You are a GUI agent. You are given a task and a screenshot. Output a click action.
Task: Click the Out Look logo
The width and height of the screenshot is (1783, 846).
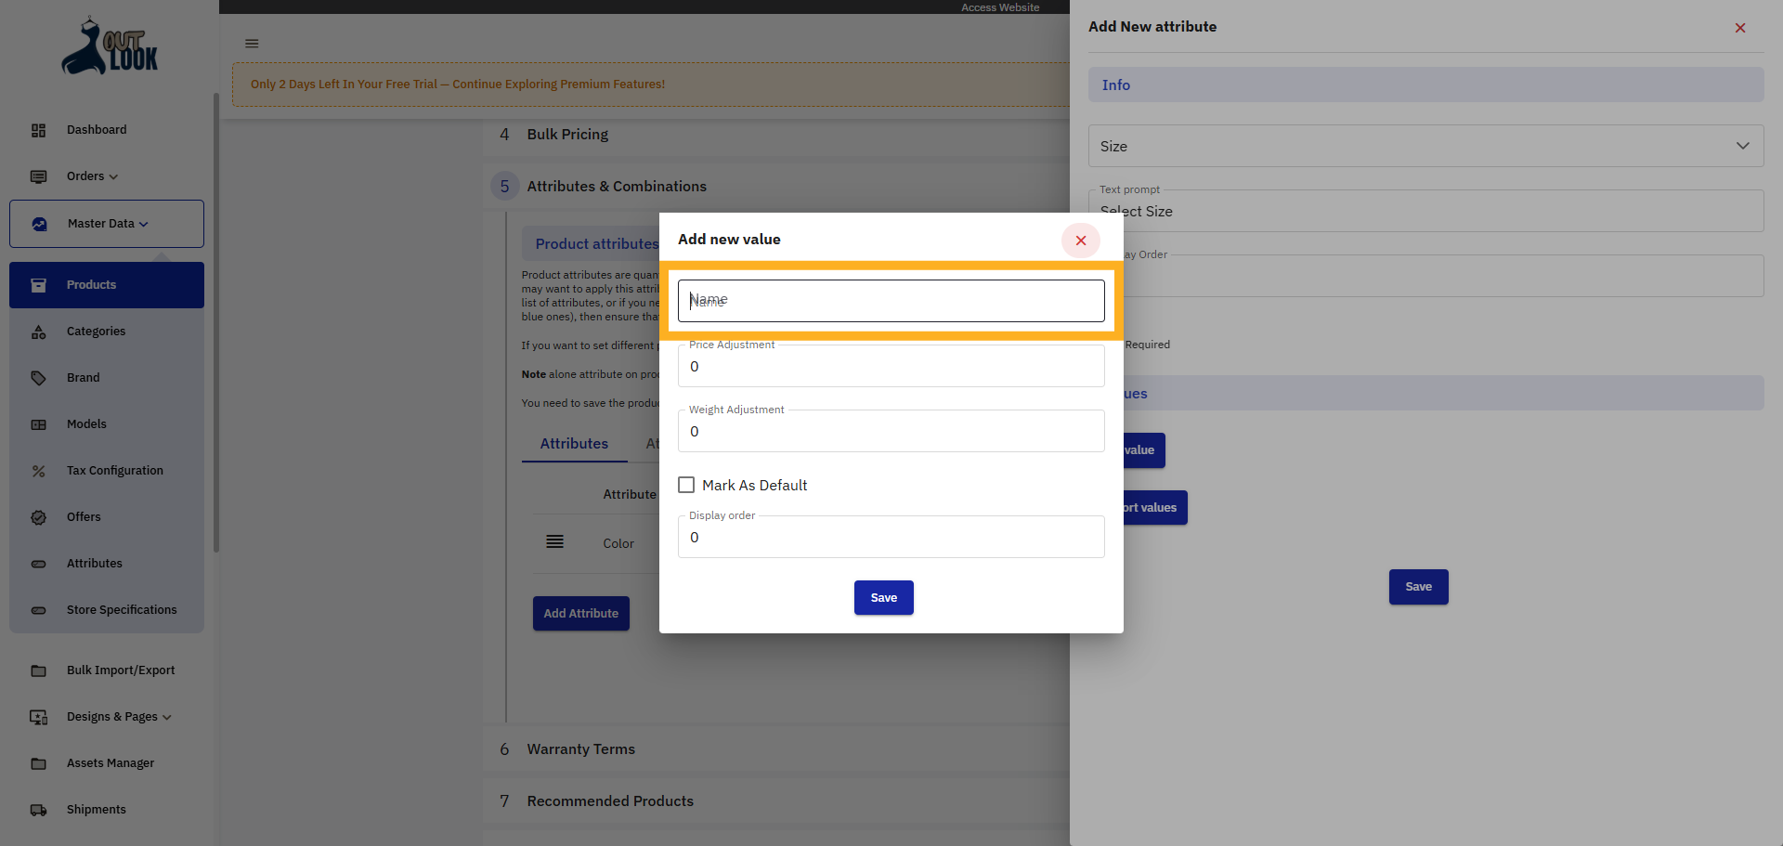tap(108, 45)
